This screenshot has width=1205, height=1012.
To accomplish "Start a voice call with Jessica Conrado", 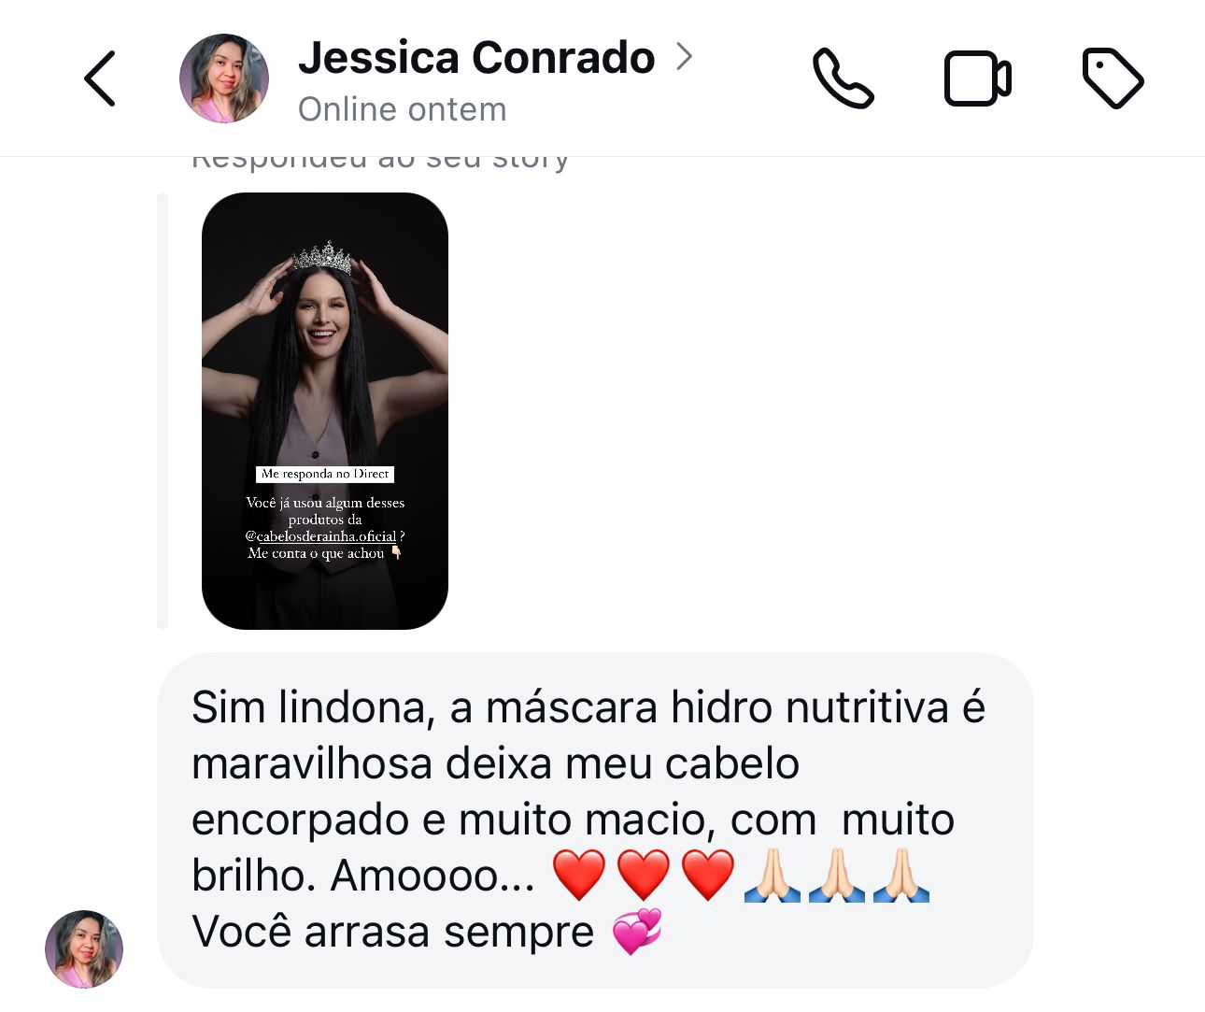I will (843, 78).
